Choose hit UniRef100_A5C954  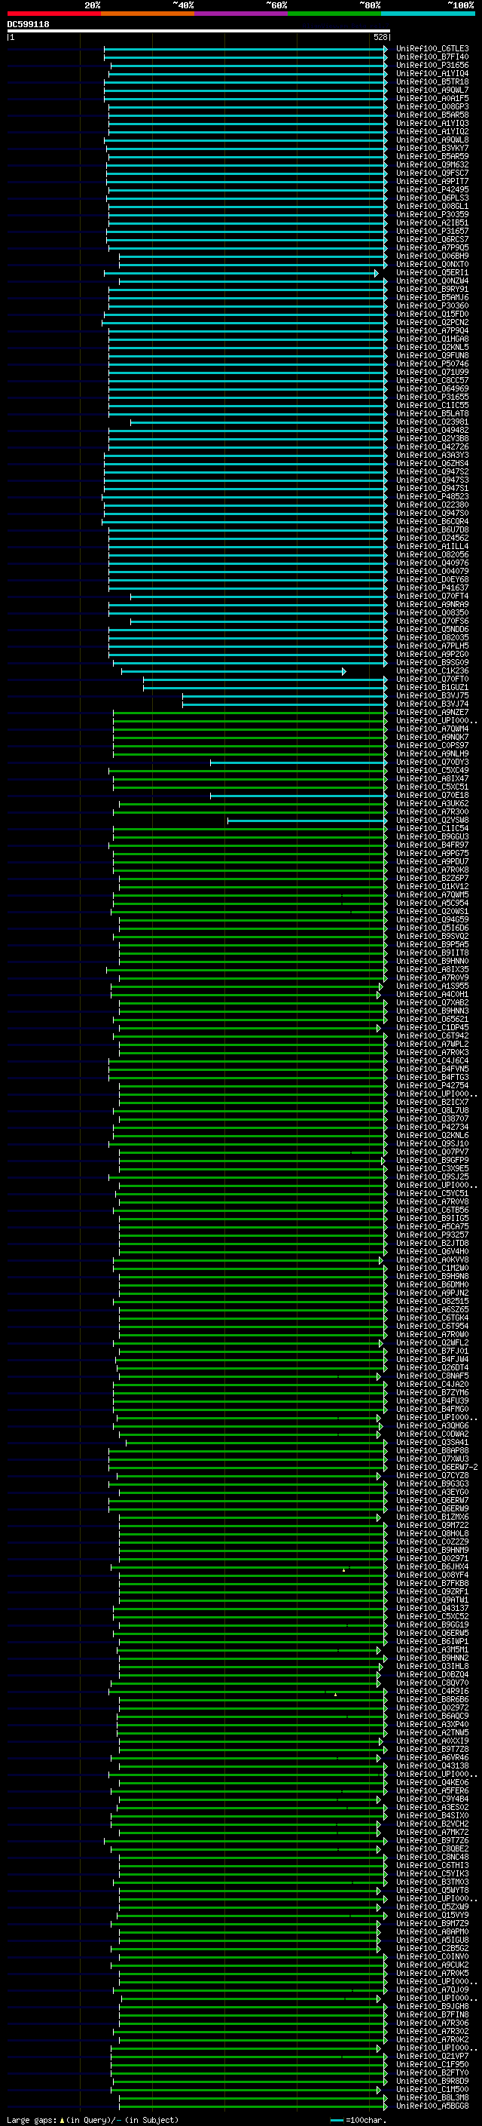tap(432, 903)
